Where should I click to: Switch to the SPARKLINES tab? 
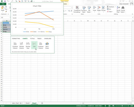point(48,39)
